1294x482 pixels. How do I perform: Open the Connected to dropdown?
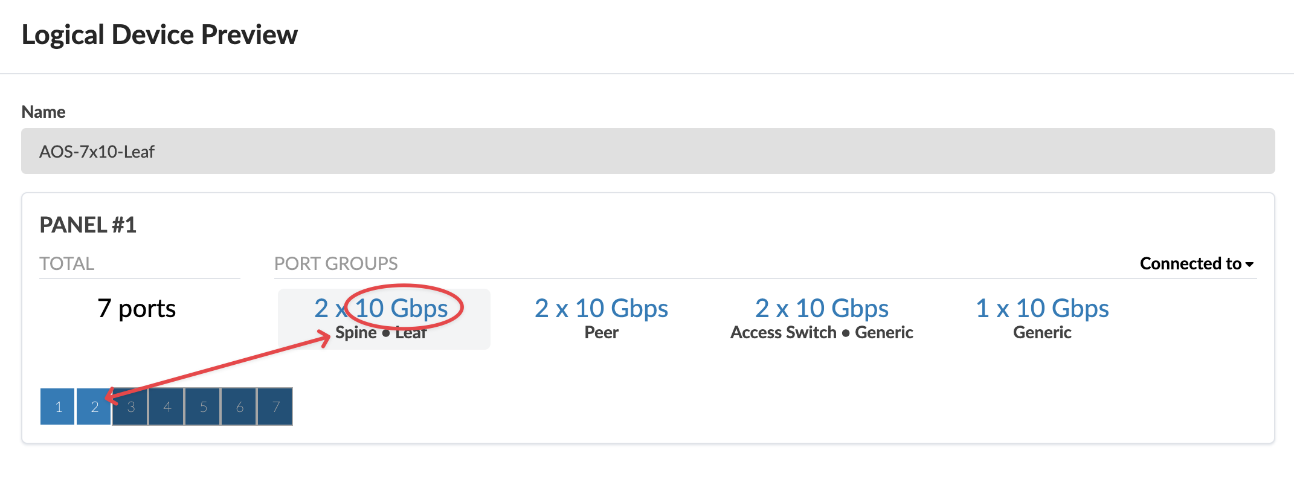click(1190, 263)
